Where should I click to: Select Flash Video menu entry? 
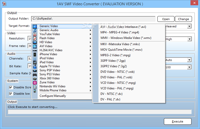(x=62, y=38)
